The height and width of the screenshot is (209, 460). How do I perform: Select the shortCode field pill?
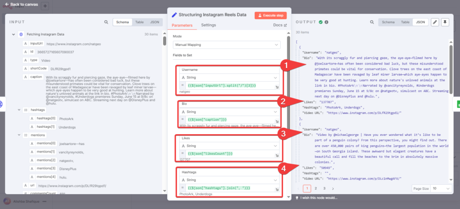tap(35, 69)
